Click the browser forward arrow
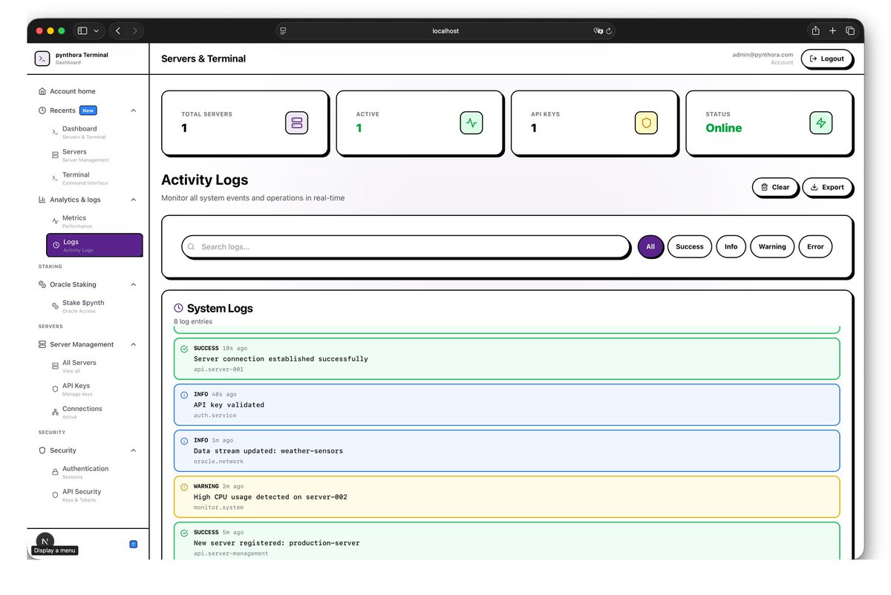Image resolution: width=891 pixels, height=595 pixels. click(x=135, y=30)
